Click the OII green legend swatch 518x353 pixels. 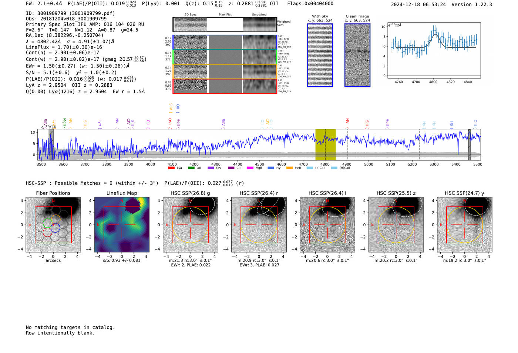click(191, 168)
